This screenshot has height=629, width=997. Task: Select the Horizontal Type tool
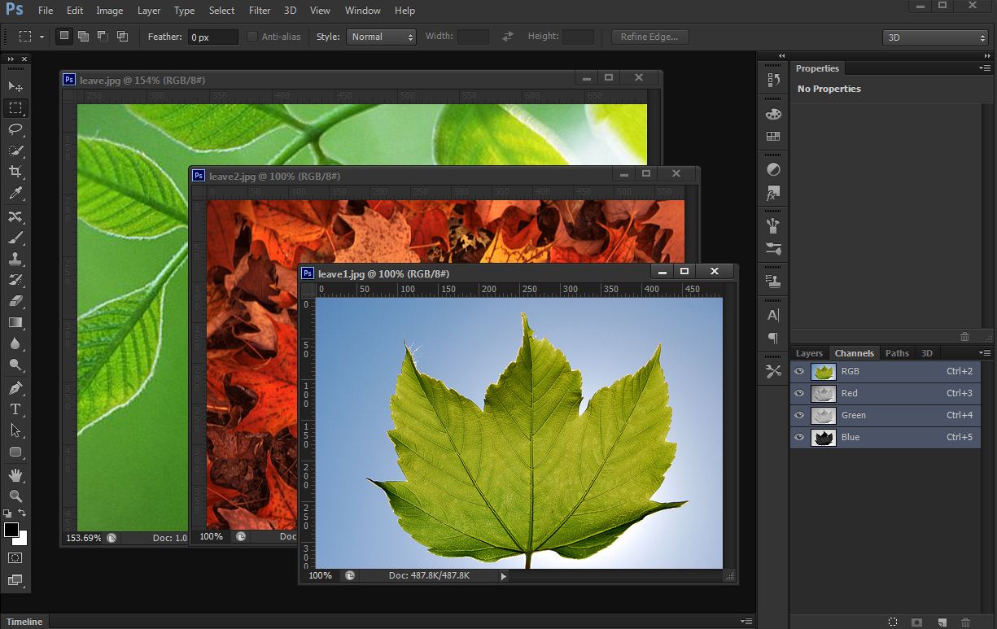(16, 409)
